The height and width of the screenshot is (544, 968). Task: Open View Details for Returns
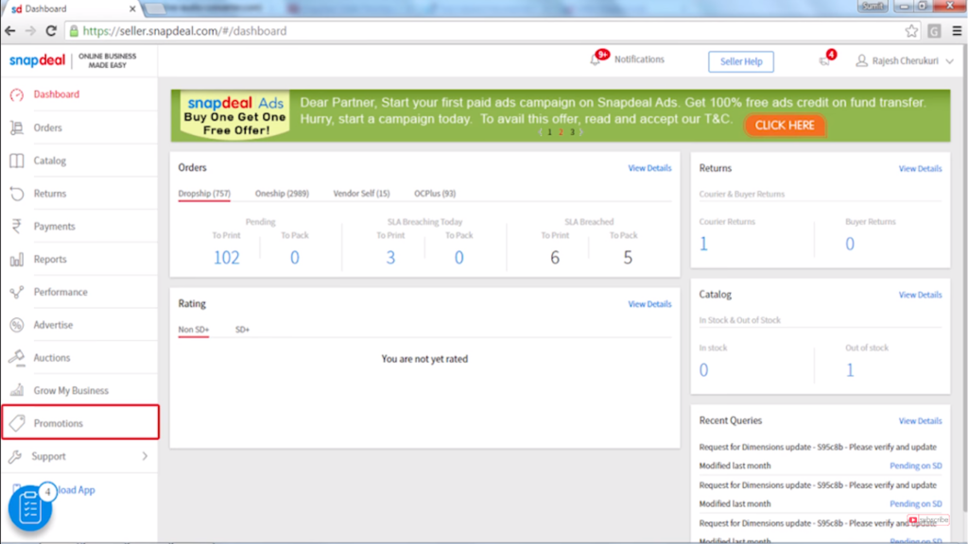[x=920, y=168]
